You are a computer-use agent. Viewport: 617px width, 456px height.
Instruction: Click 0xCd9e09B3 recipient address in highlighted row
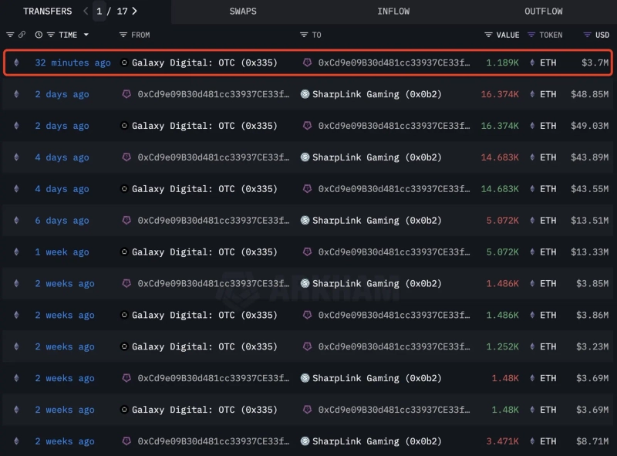click(x=393, y=62)
